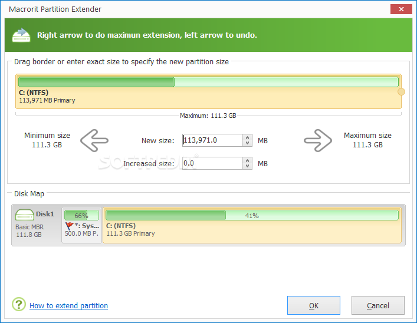Decrease Increased size with down spinner

click(x=247, y=166)
